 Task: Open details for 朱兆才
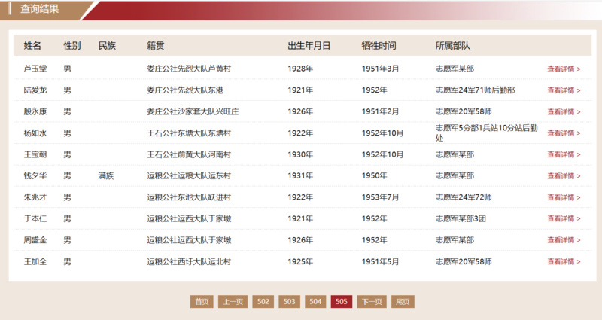[x=564, y=197]
